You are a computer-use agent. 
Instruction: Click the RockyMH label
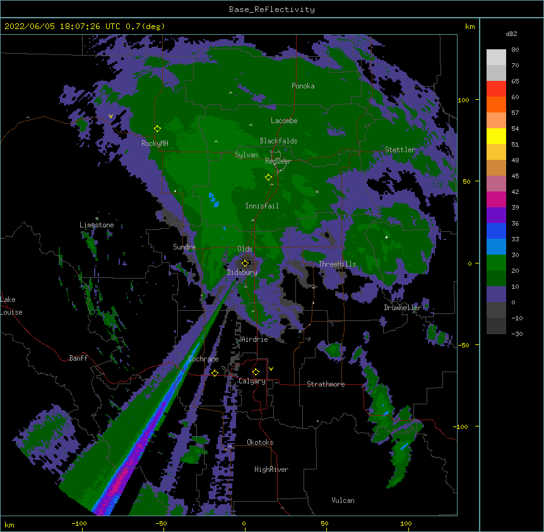click(155, 143)
